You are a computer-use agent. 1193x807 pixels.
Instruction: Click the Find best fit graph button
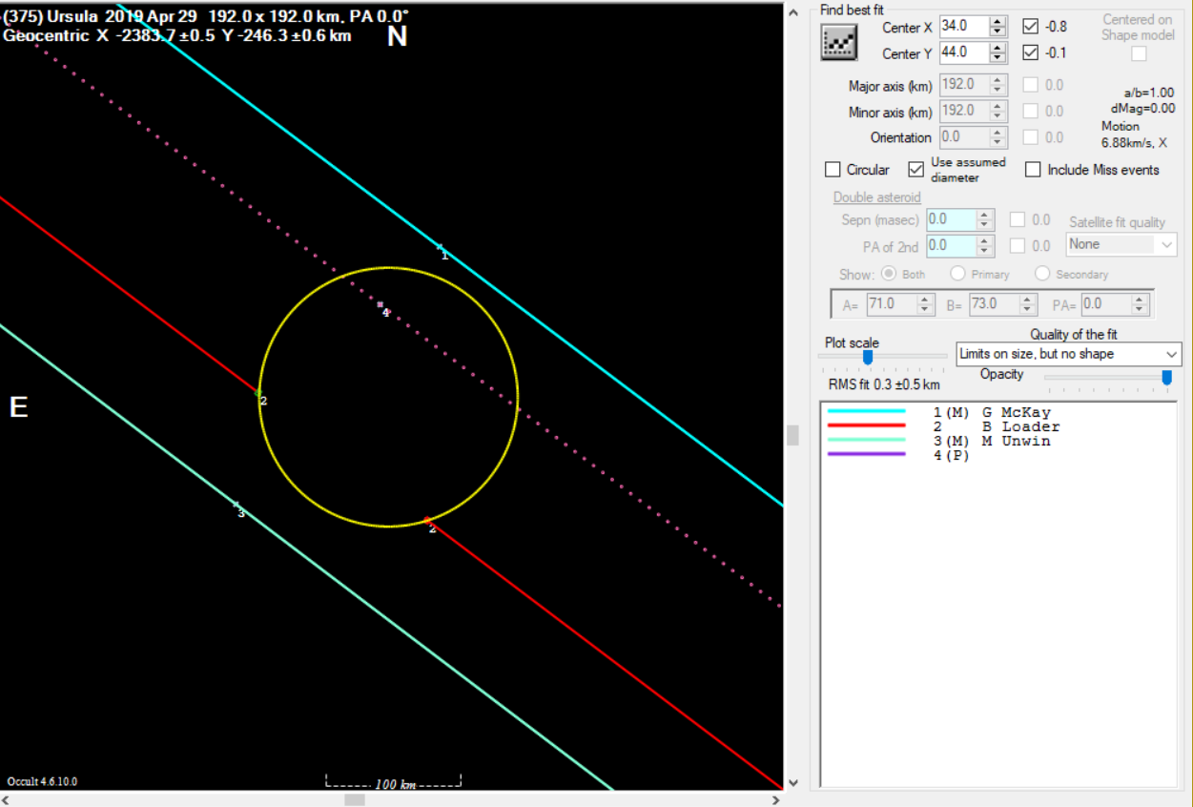click(x=839, y=41)
